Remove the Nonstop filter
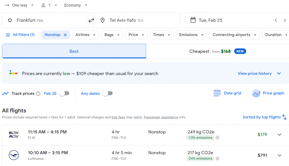The image size is (289, 166). [65, 35]
